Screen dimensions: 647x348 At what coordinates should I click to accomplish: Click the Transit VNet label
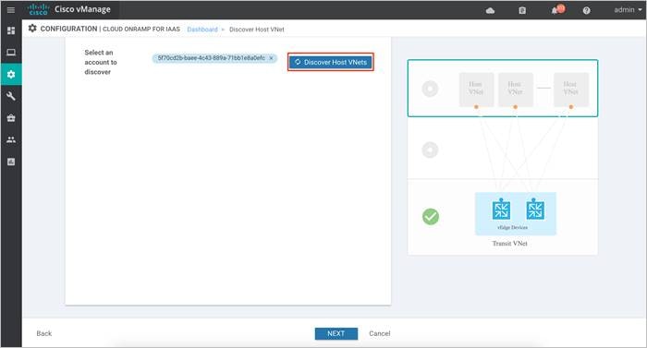(x=509, y=244)
